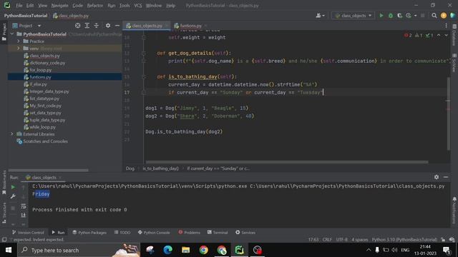
Task: Open Windows Start menu
Action: (9, 250)
